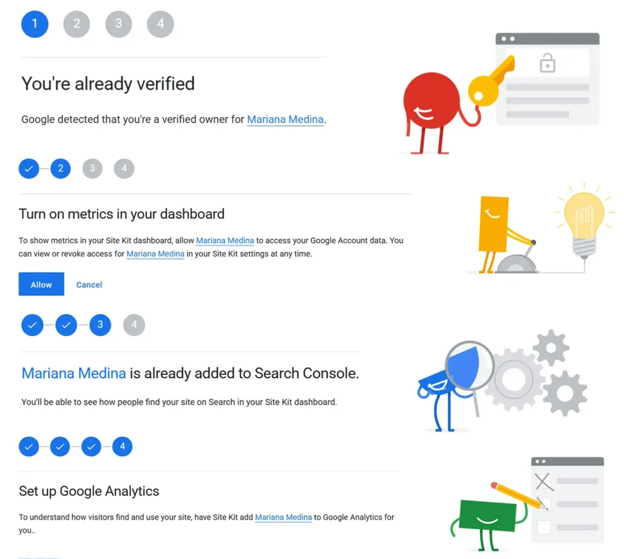
Task: Select the blue step 4 circle in final tracker
Action: (122, 446)
